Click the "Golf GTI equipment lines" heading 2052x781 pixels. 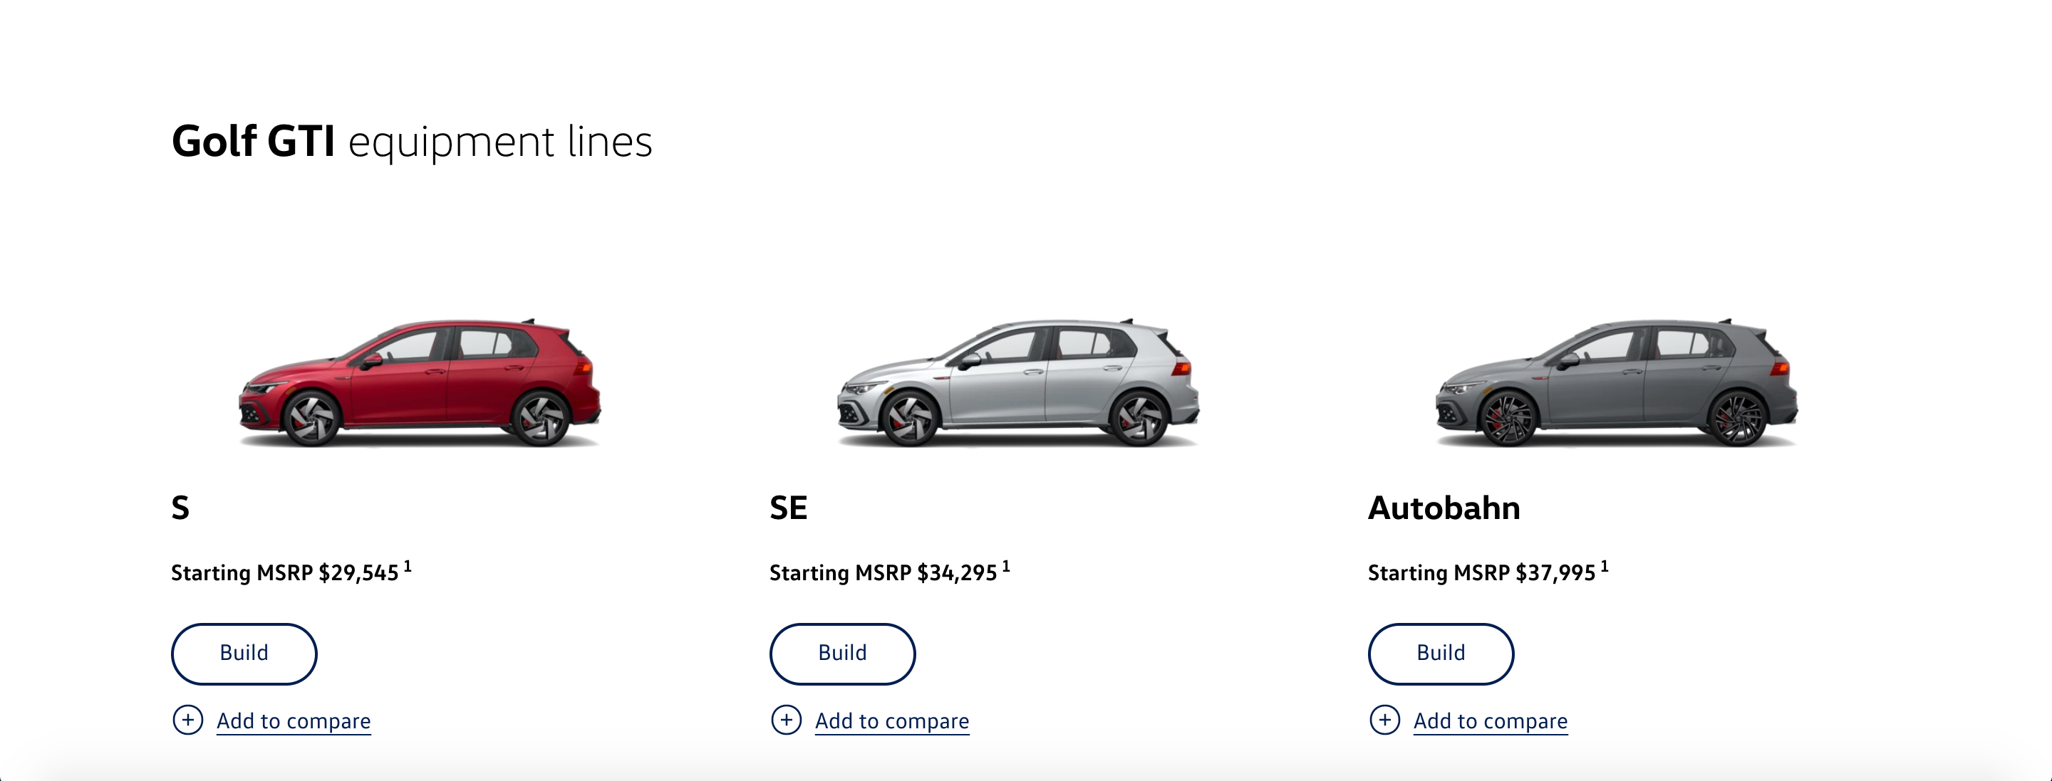pos(412,142)
